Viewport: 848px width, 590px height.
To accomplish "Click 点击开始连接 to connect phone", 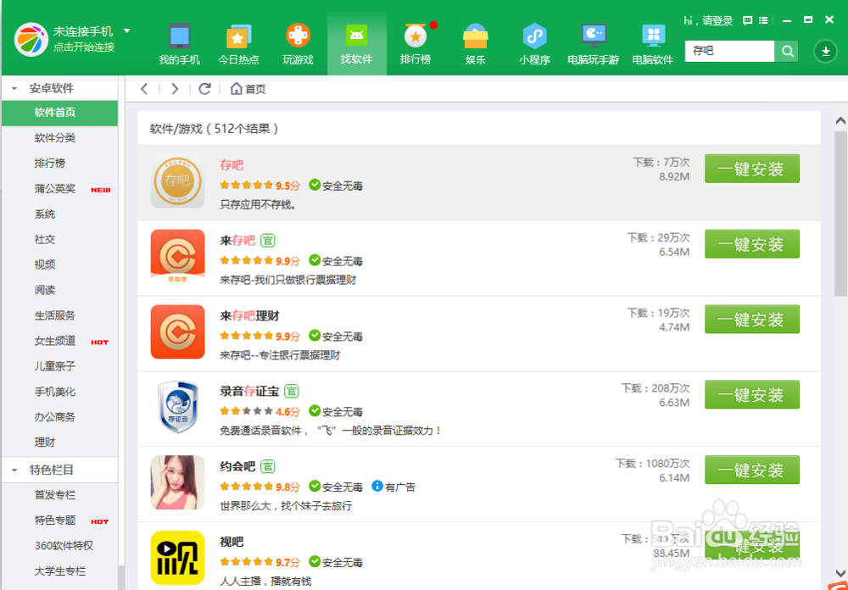I will tap(84, 47).
